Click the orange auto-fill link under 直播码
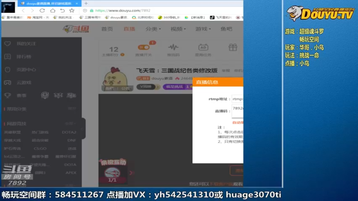Screen dimensions: 358x201 coord(238,122)
